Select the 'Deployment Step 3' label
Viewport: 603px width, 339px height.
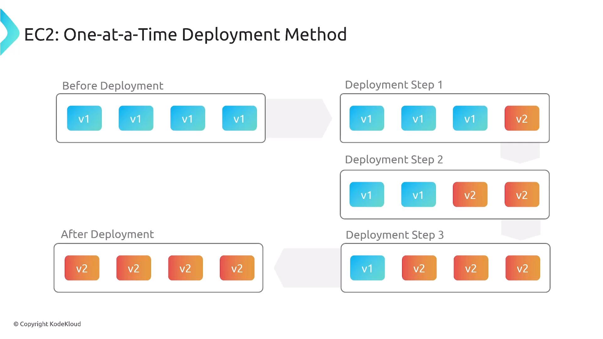(395, 235)
